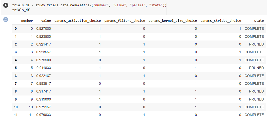Screen dimensions: 267x121
Task: Select the value cell 0.983917
Action: coord(44,83)
